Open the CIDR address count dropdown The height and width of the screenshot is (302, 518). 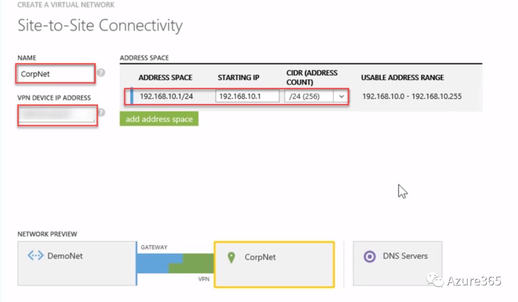coord(341,96)
